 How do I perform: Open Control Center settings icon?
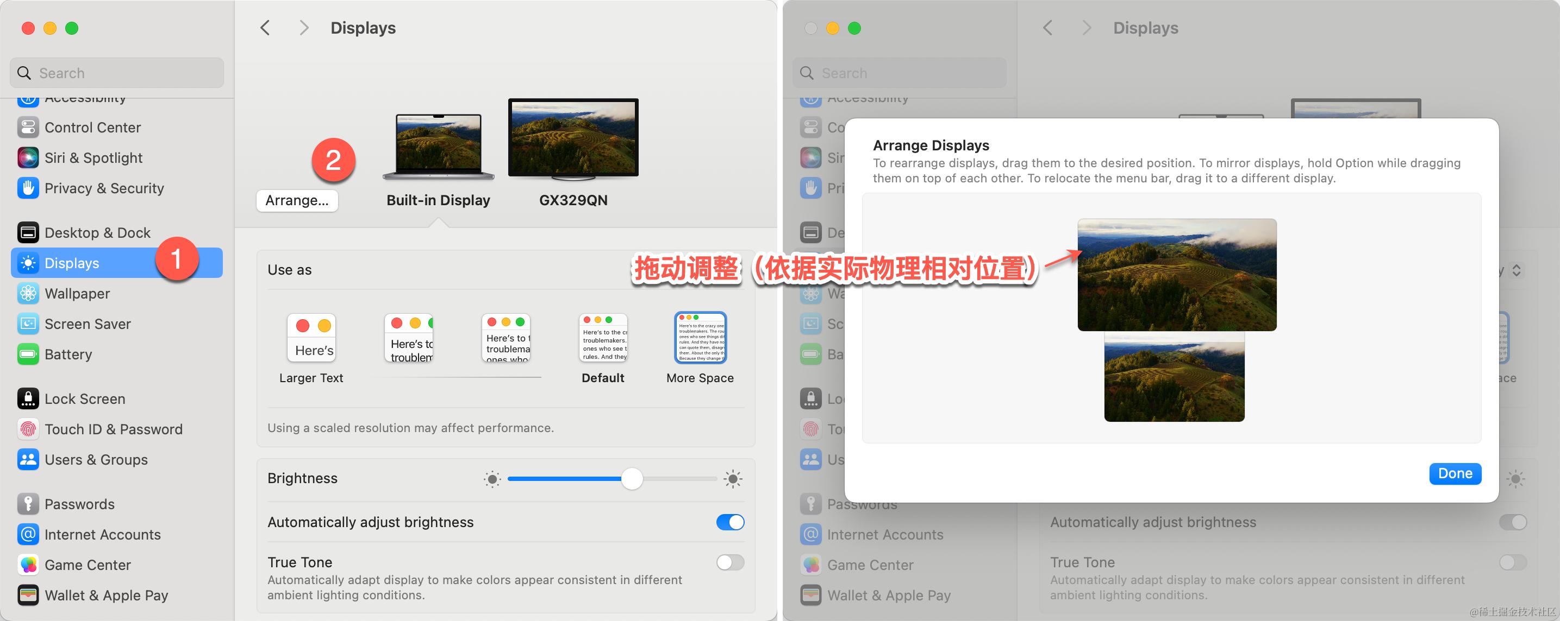click(28, 128)
